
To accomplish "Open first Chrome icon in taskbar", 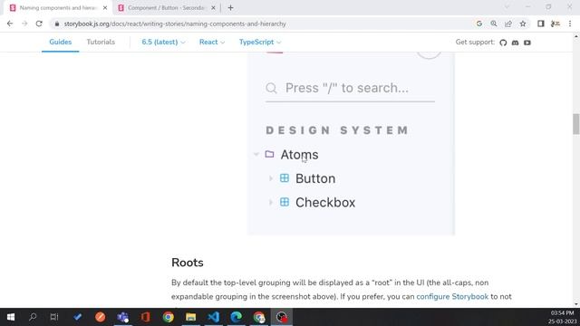I will 169,317.
